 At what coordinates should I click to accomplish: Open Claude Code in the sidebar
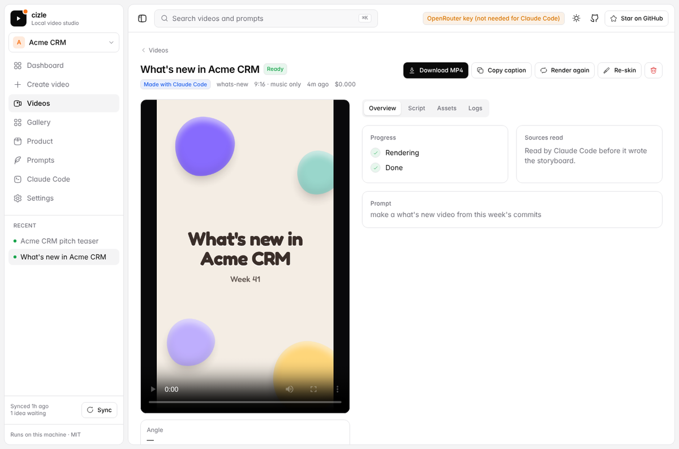click(64, 179)
